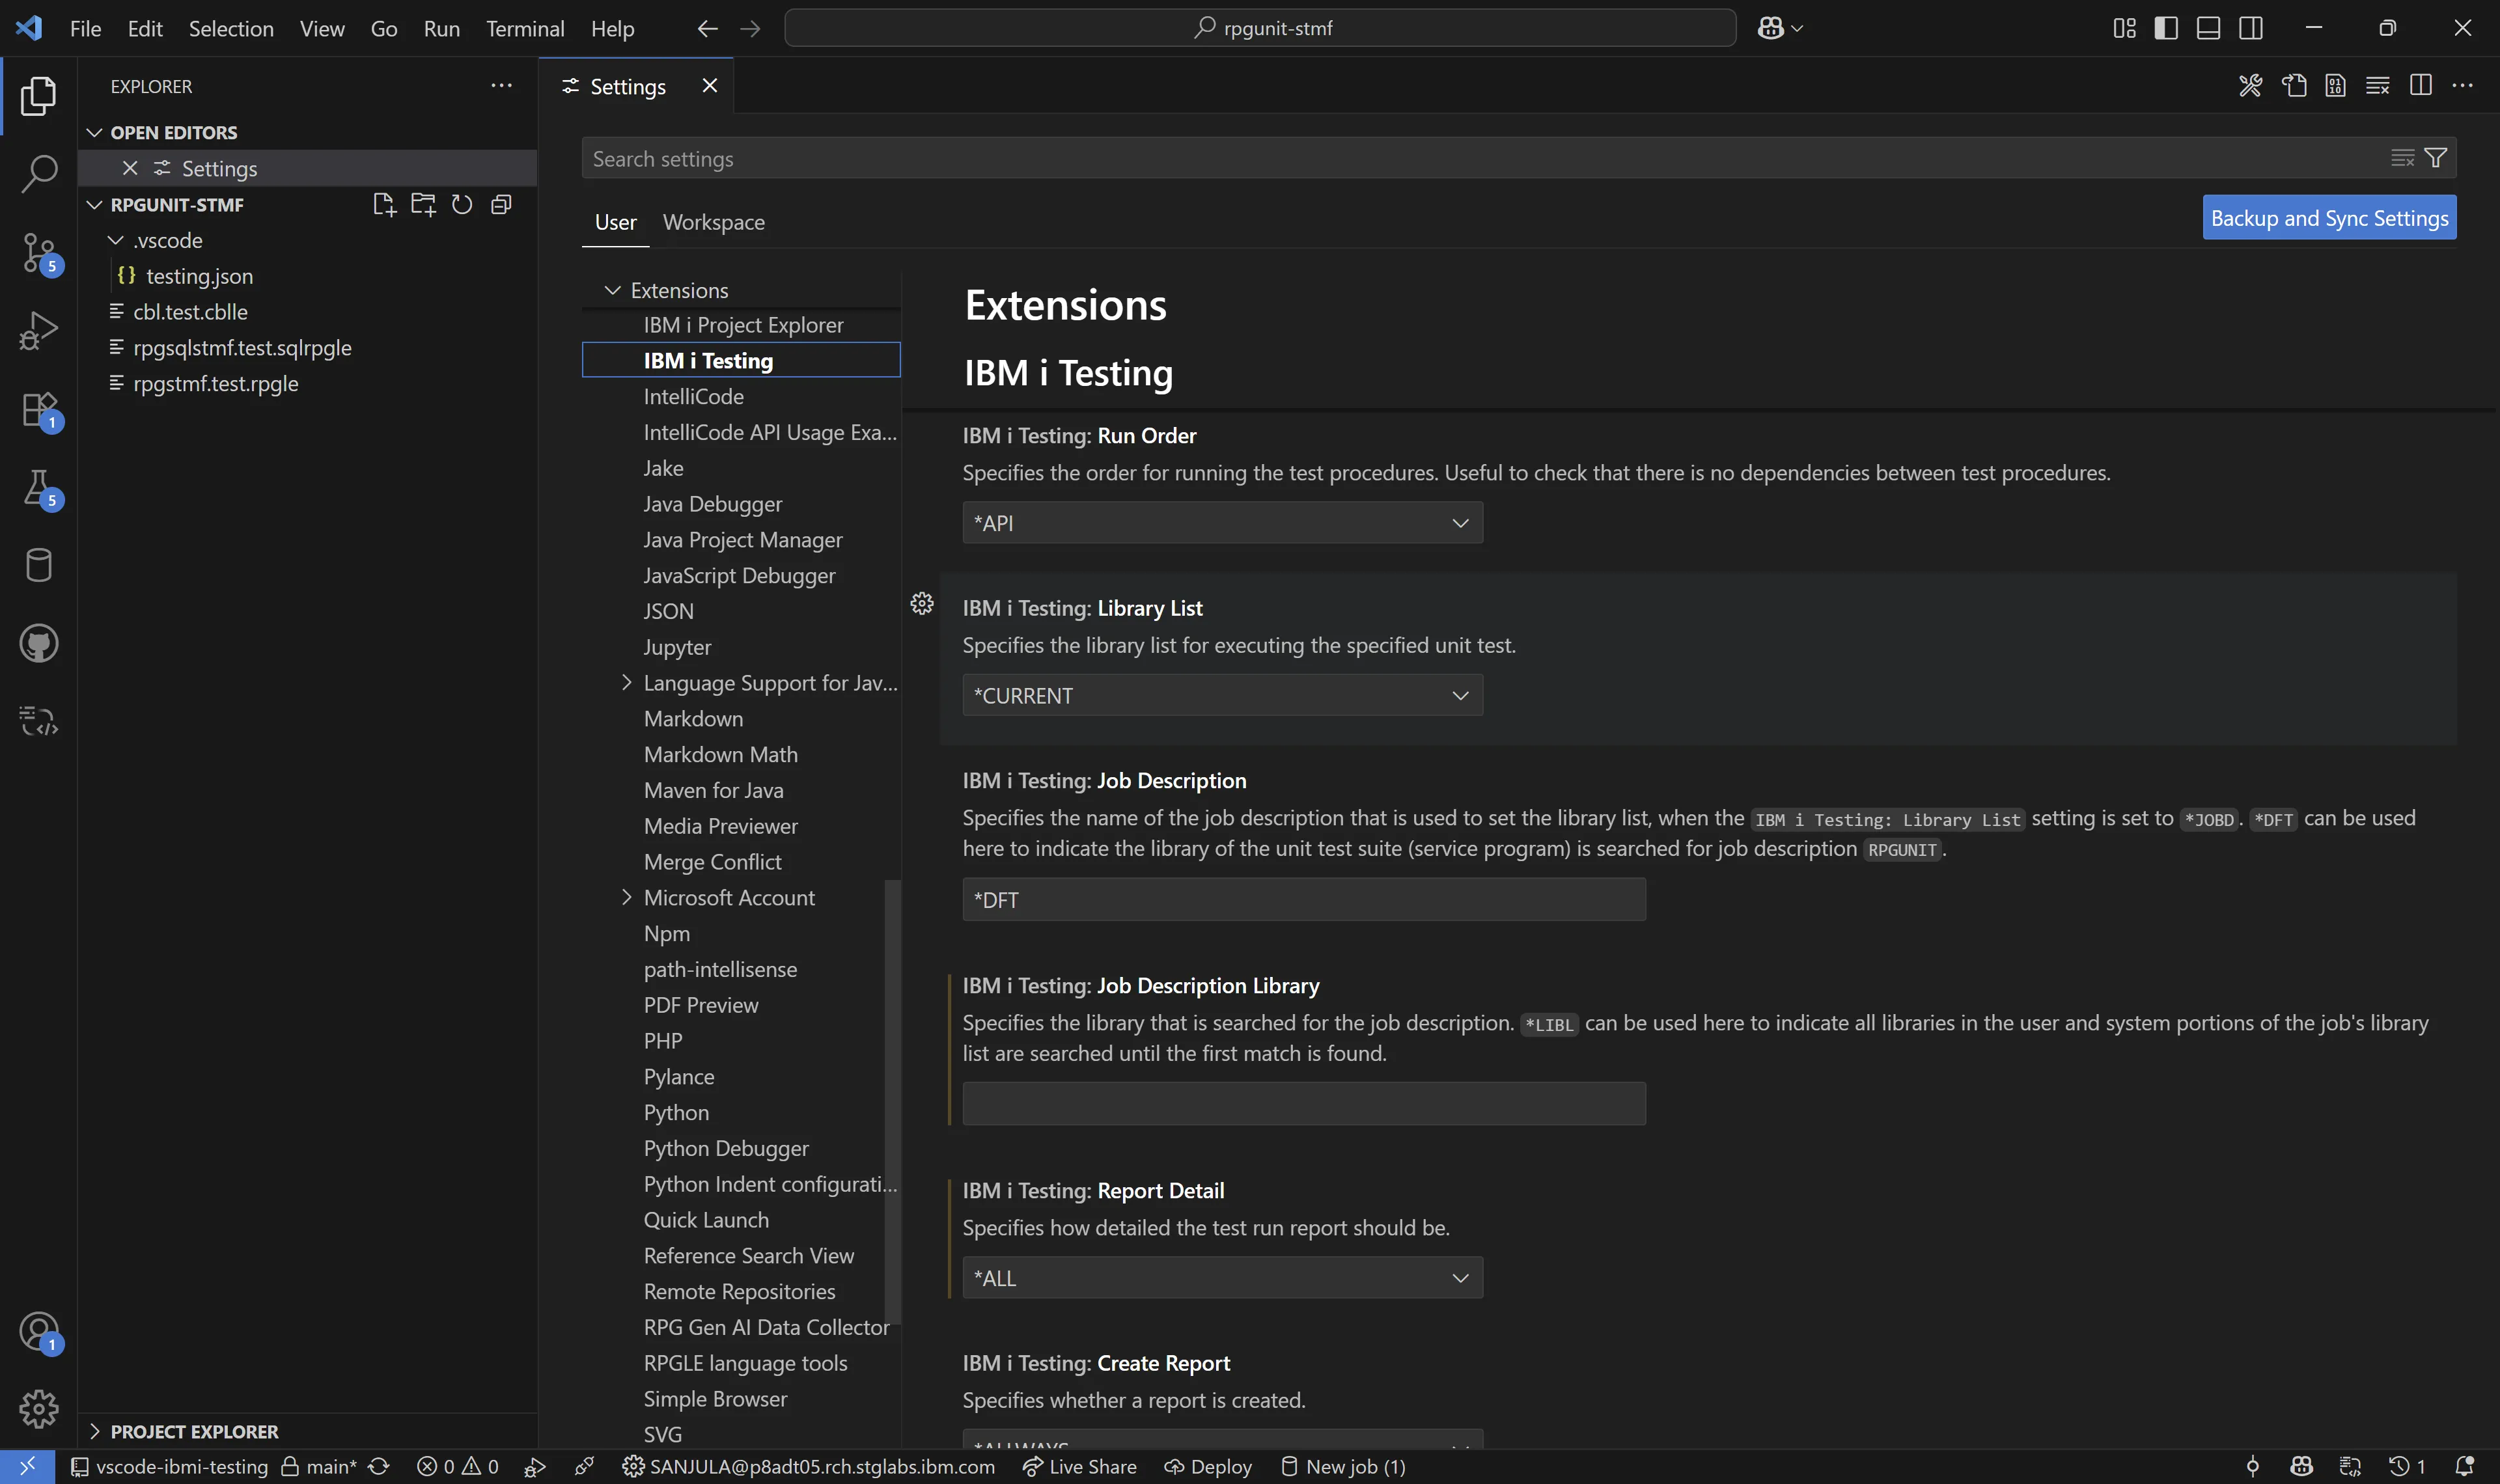The image size is (2500, 1484).
Task: Open the settings filter funnel
Action: tap(2436, 158)
